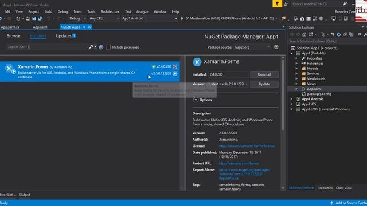
Task: Open the Tools menu
Action: (91, 11)
